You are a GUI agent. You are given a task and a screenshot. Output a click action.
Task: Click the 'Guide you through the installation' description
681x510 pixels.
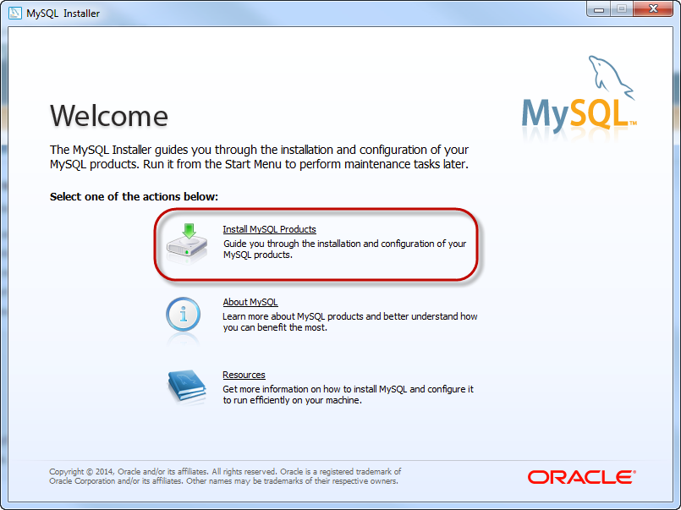pos(344,249)
